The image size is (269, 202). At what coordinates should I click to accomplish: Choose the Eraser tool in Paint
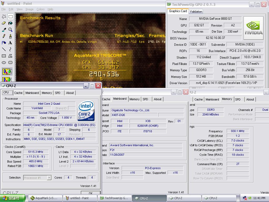coord(4,23)
